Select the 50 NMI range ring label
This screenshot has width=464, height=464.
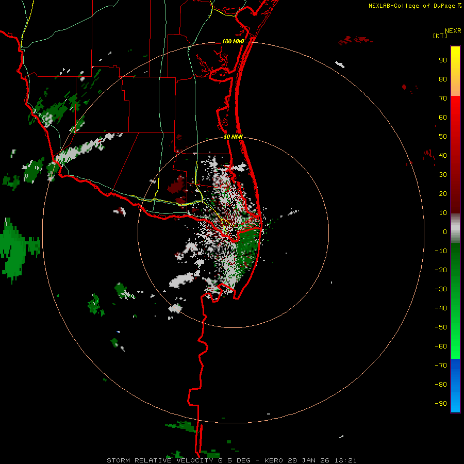[233, 137]
